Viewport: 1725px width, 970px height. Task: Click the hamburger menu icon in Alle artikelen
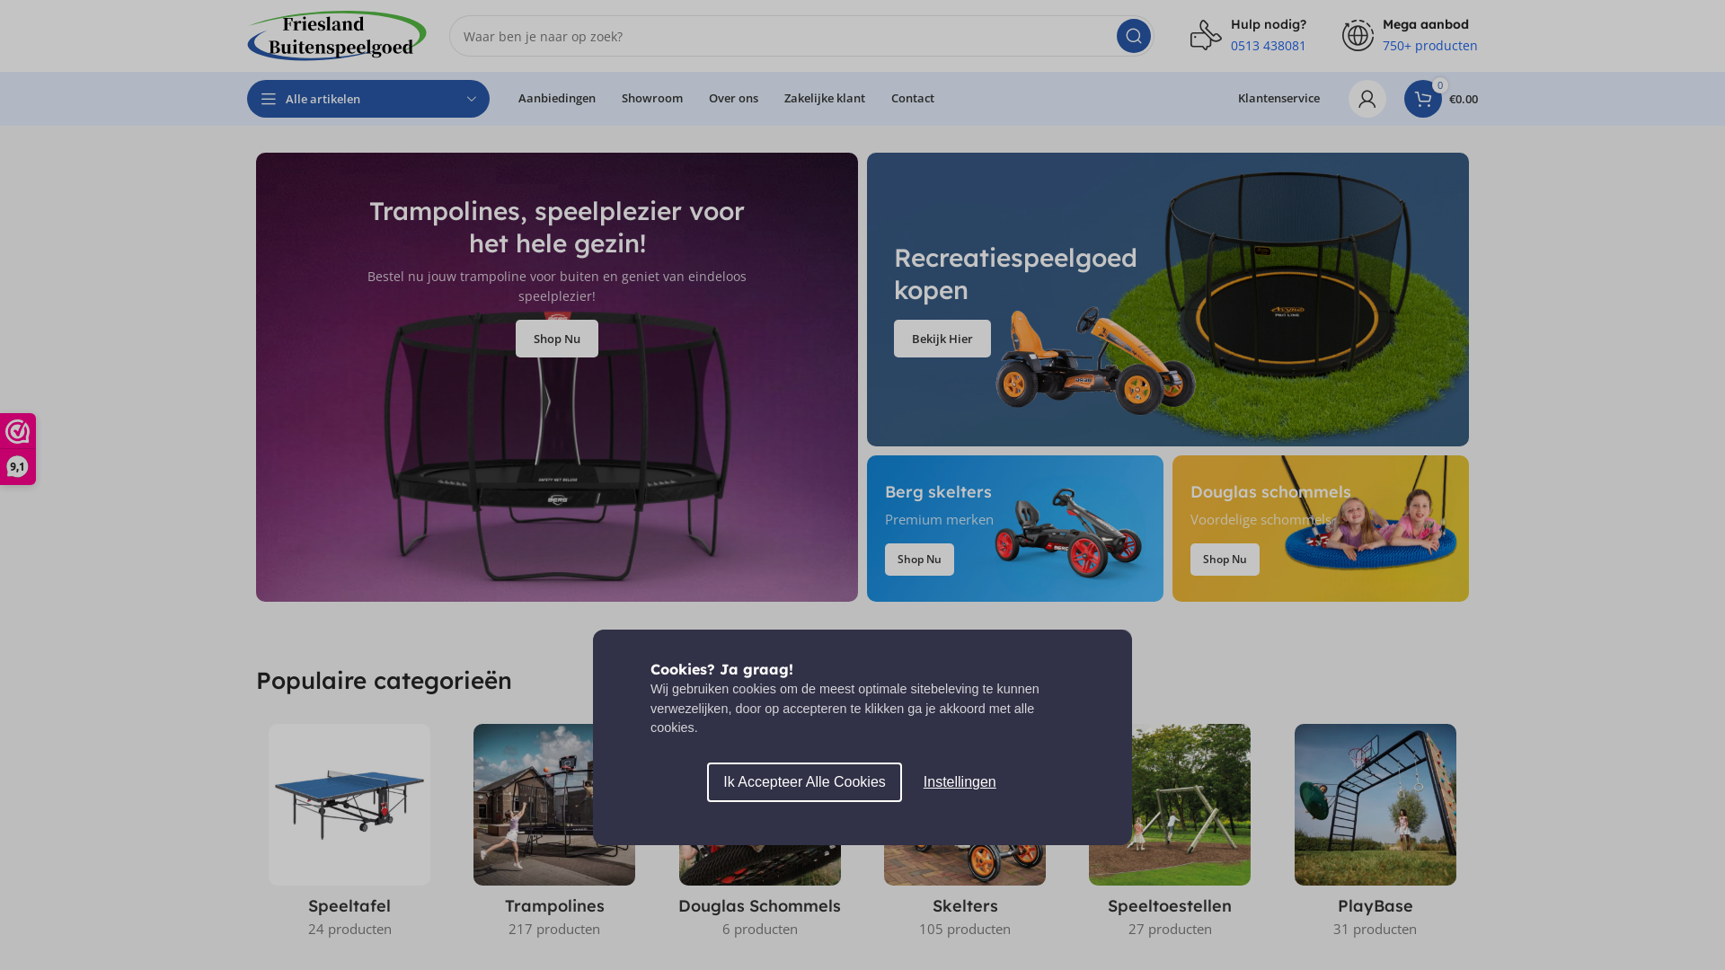268,99
